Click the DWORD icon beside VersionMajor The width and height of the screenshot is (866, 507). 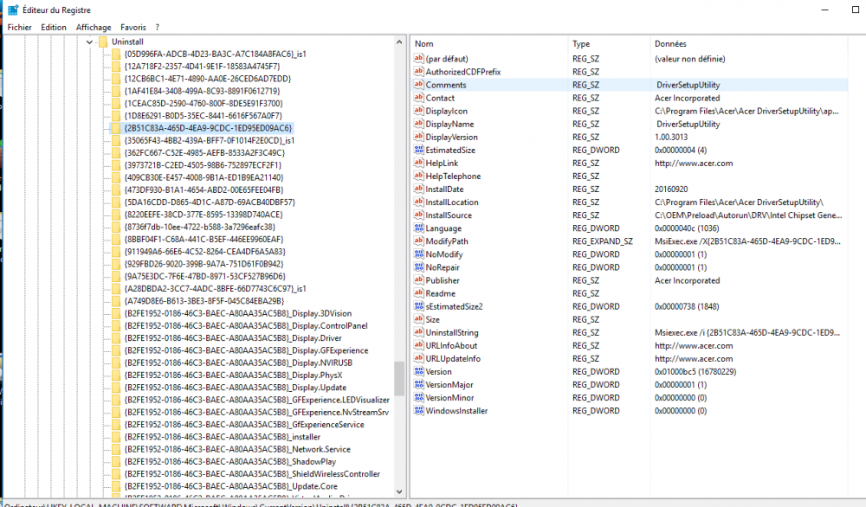418,385
